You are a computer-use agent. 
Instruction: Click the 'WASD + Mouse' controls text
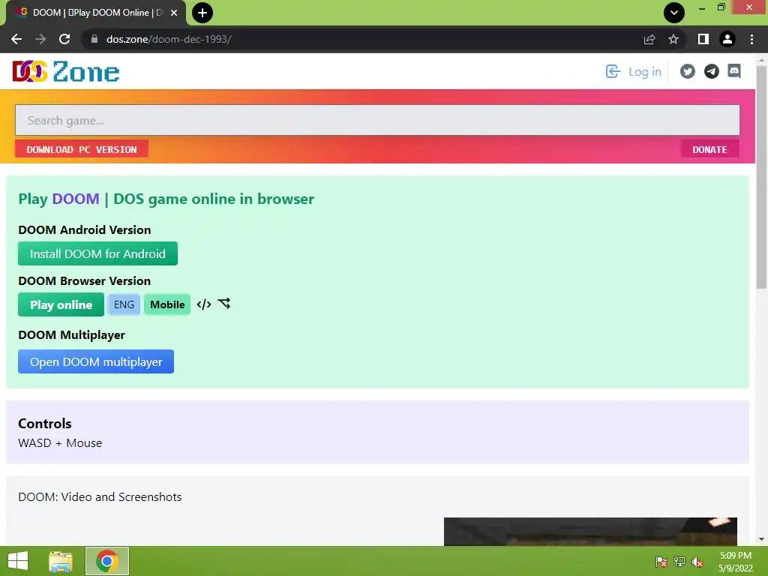pos(60,442)
